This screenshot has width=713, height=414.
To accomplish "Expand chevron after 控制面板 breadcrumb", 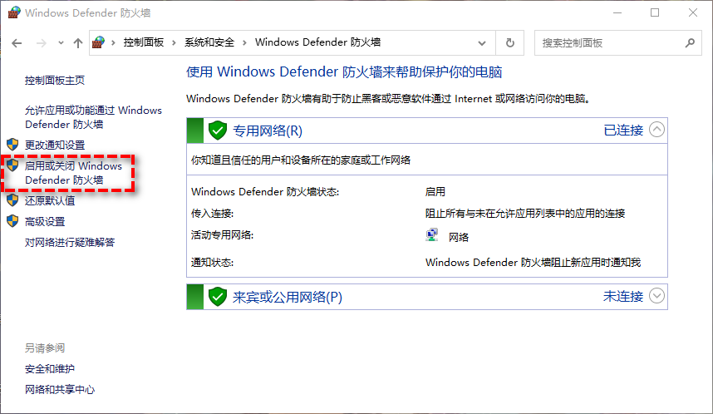I will (174, 42).
